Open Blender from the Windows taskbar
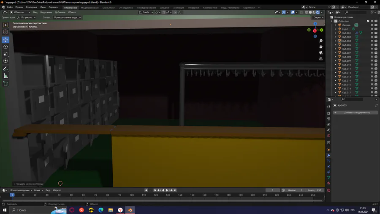Image resolution: width=380 pixels, height=214 pixels. click(130, 210)
